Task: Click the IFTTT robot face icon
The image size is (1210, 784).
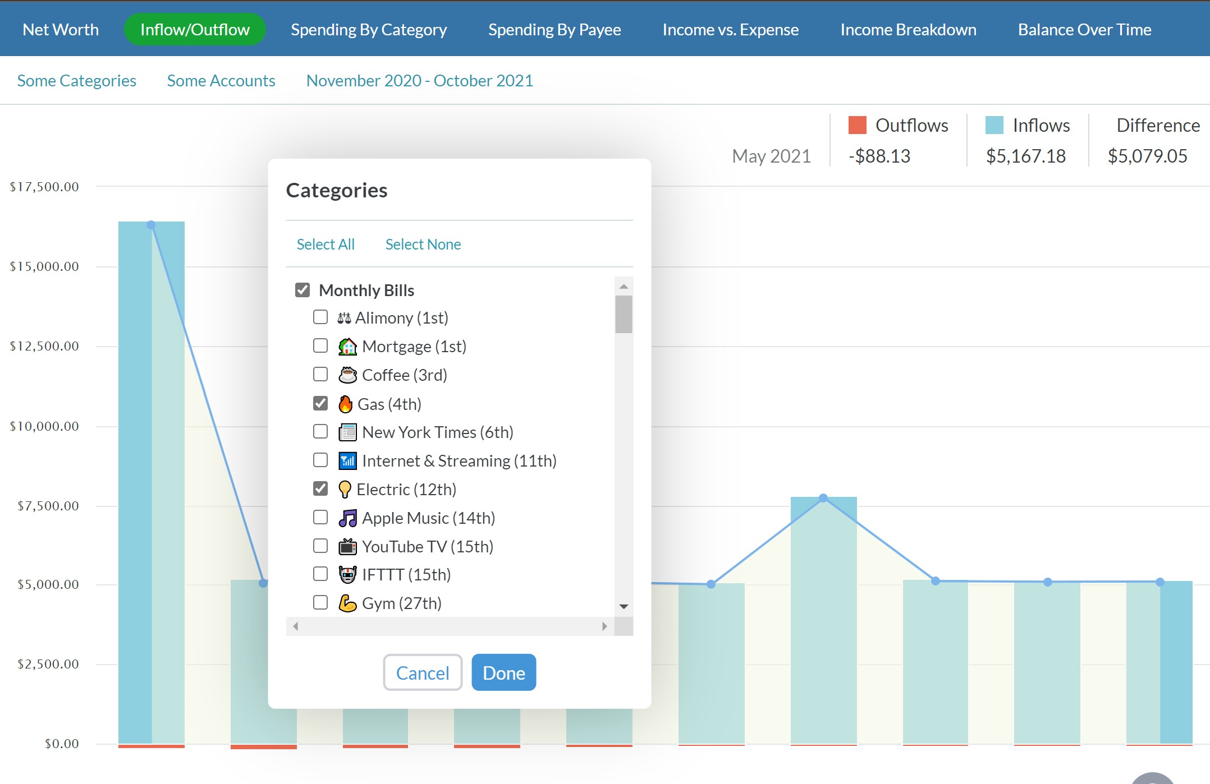Action: (347, 575)
